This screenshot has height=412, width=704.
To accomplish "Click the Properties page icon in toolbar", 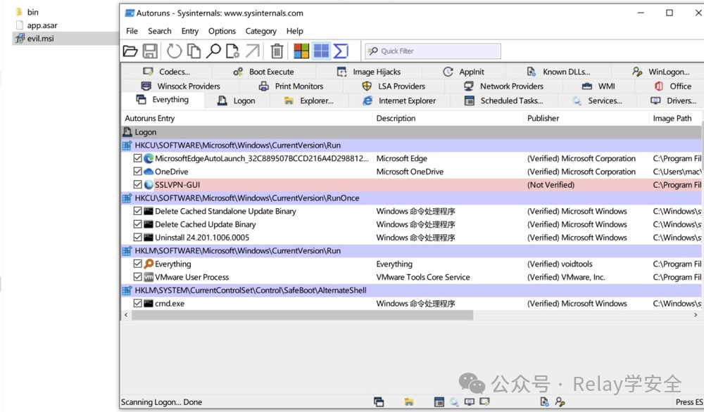I will [232, 51].
